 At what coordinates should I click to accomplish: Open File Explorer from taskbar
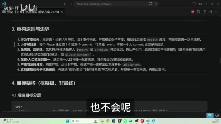(x=102, y=121)
